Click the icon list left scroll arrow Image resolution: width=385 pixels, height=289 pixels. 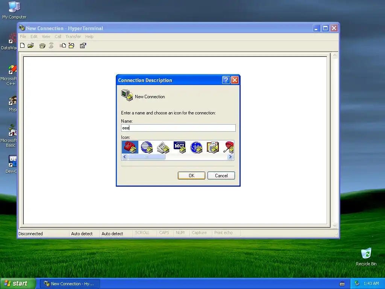125,157
